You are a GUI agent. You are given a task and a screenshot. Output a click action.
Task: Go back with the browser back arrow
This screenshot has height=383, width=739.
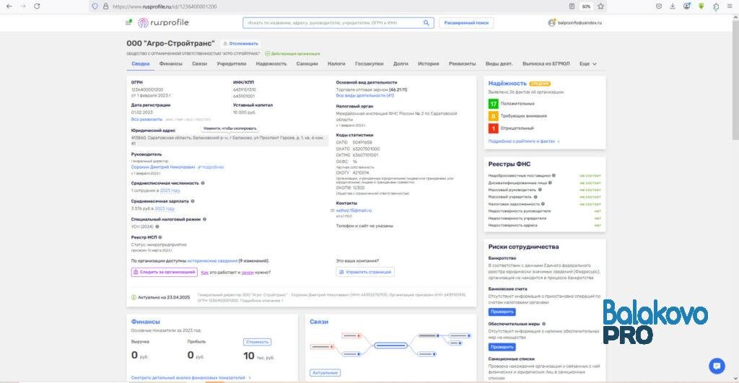[x=9, y=6]
